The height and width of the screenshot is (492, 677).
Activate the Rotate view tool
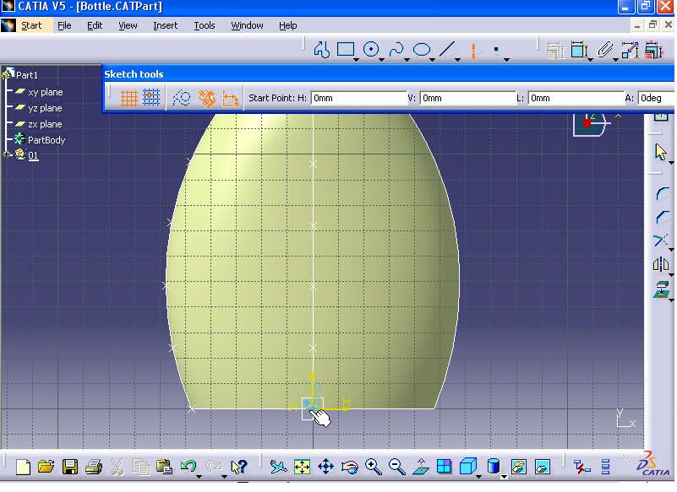click(349, 467)
